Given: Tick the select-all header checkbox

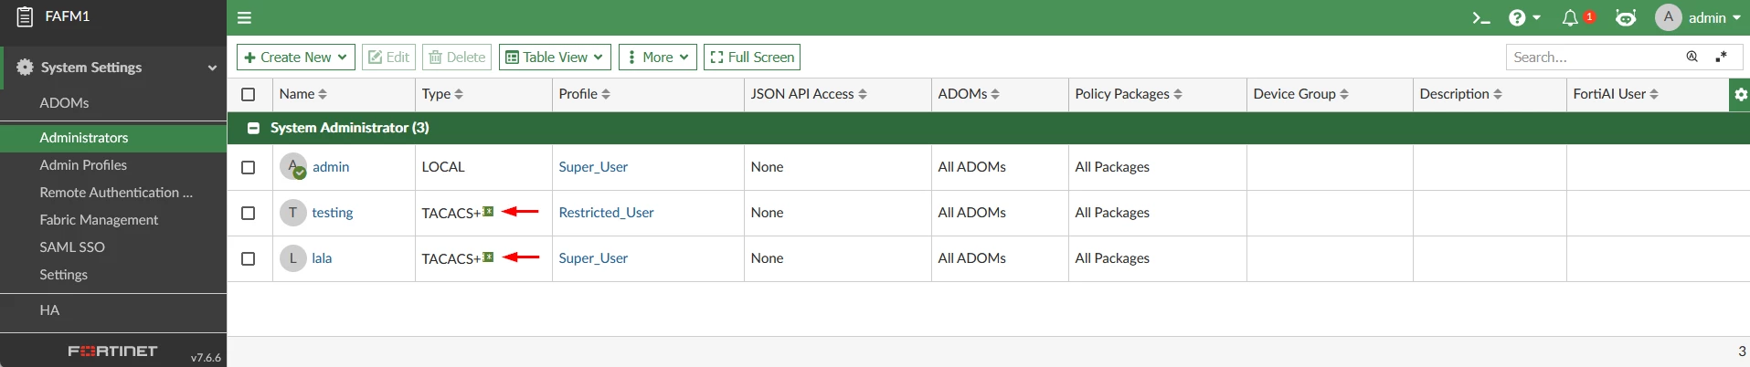Looking at the screenshot, I should click(248, 94).
